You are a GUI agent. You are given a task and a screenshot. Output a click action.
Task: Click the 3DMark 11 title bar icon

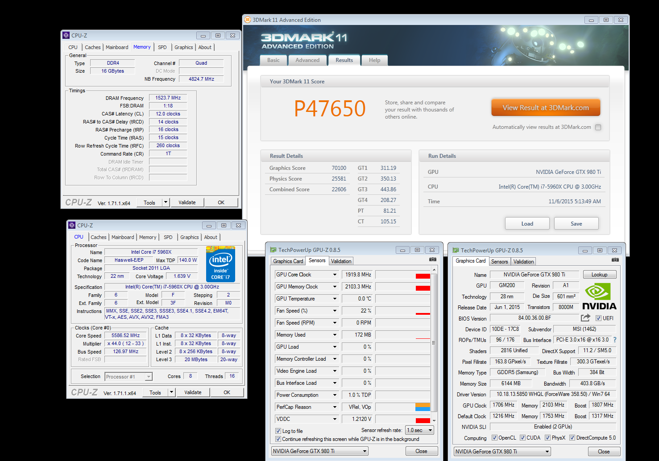tap(248, 20)
